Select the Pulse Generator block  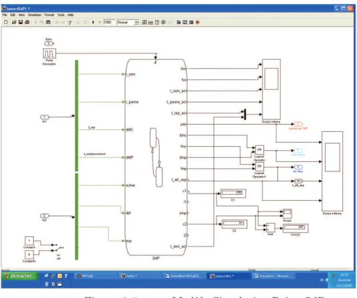49,54
